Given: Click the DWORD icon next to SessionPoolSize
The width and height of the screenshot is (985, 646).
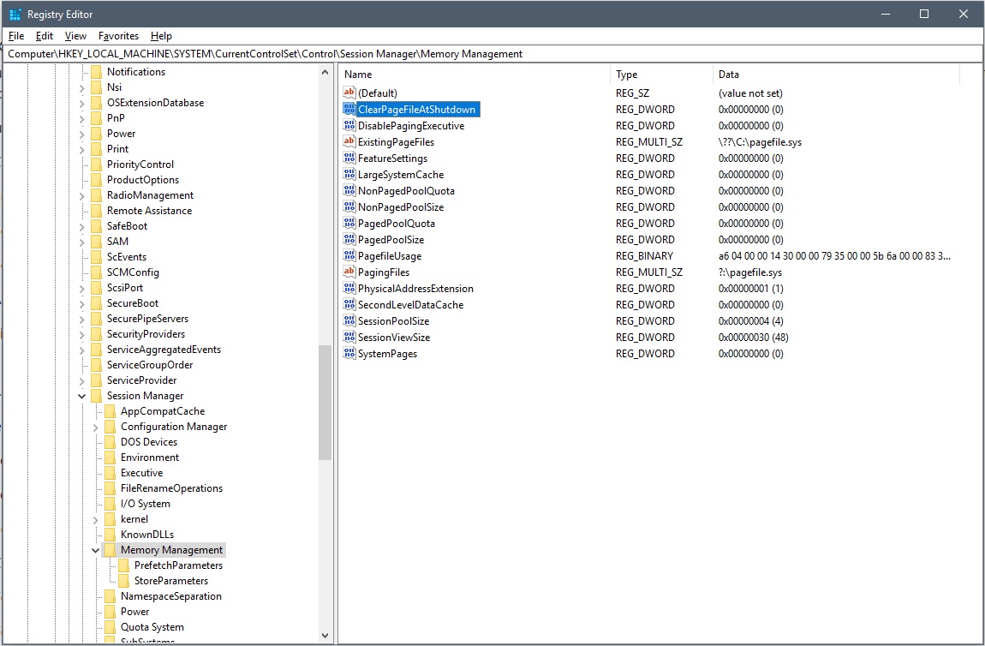Looking at the screenshot, I should (x=349, y=321).
